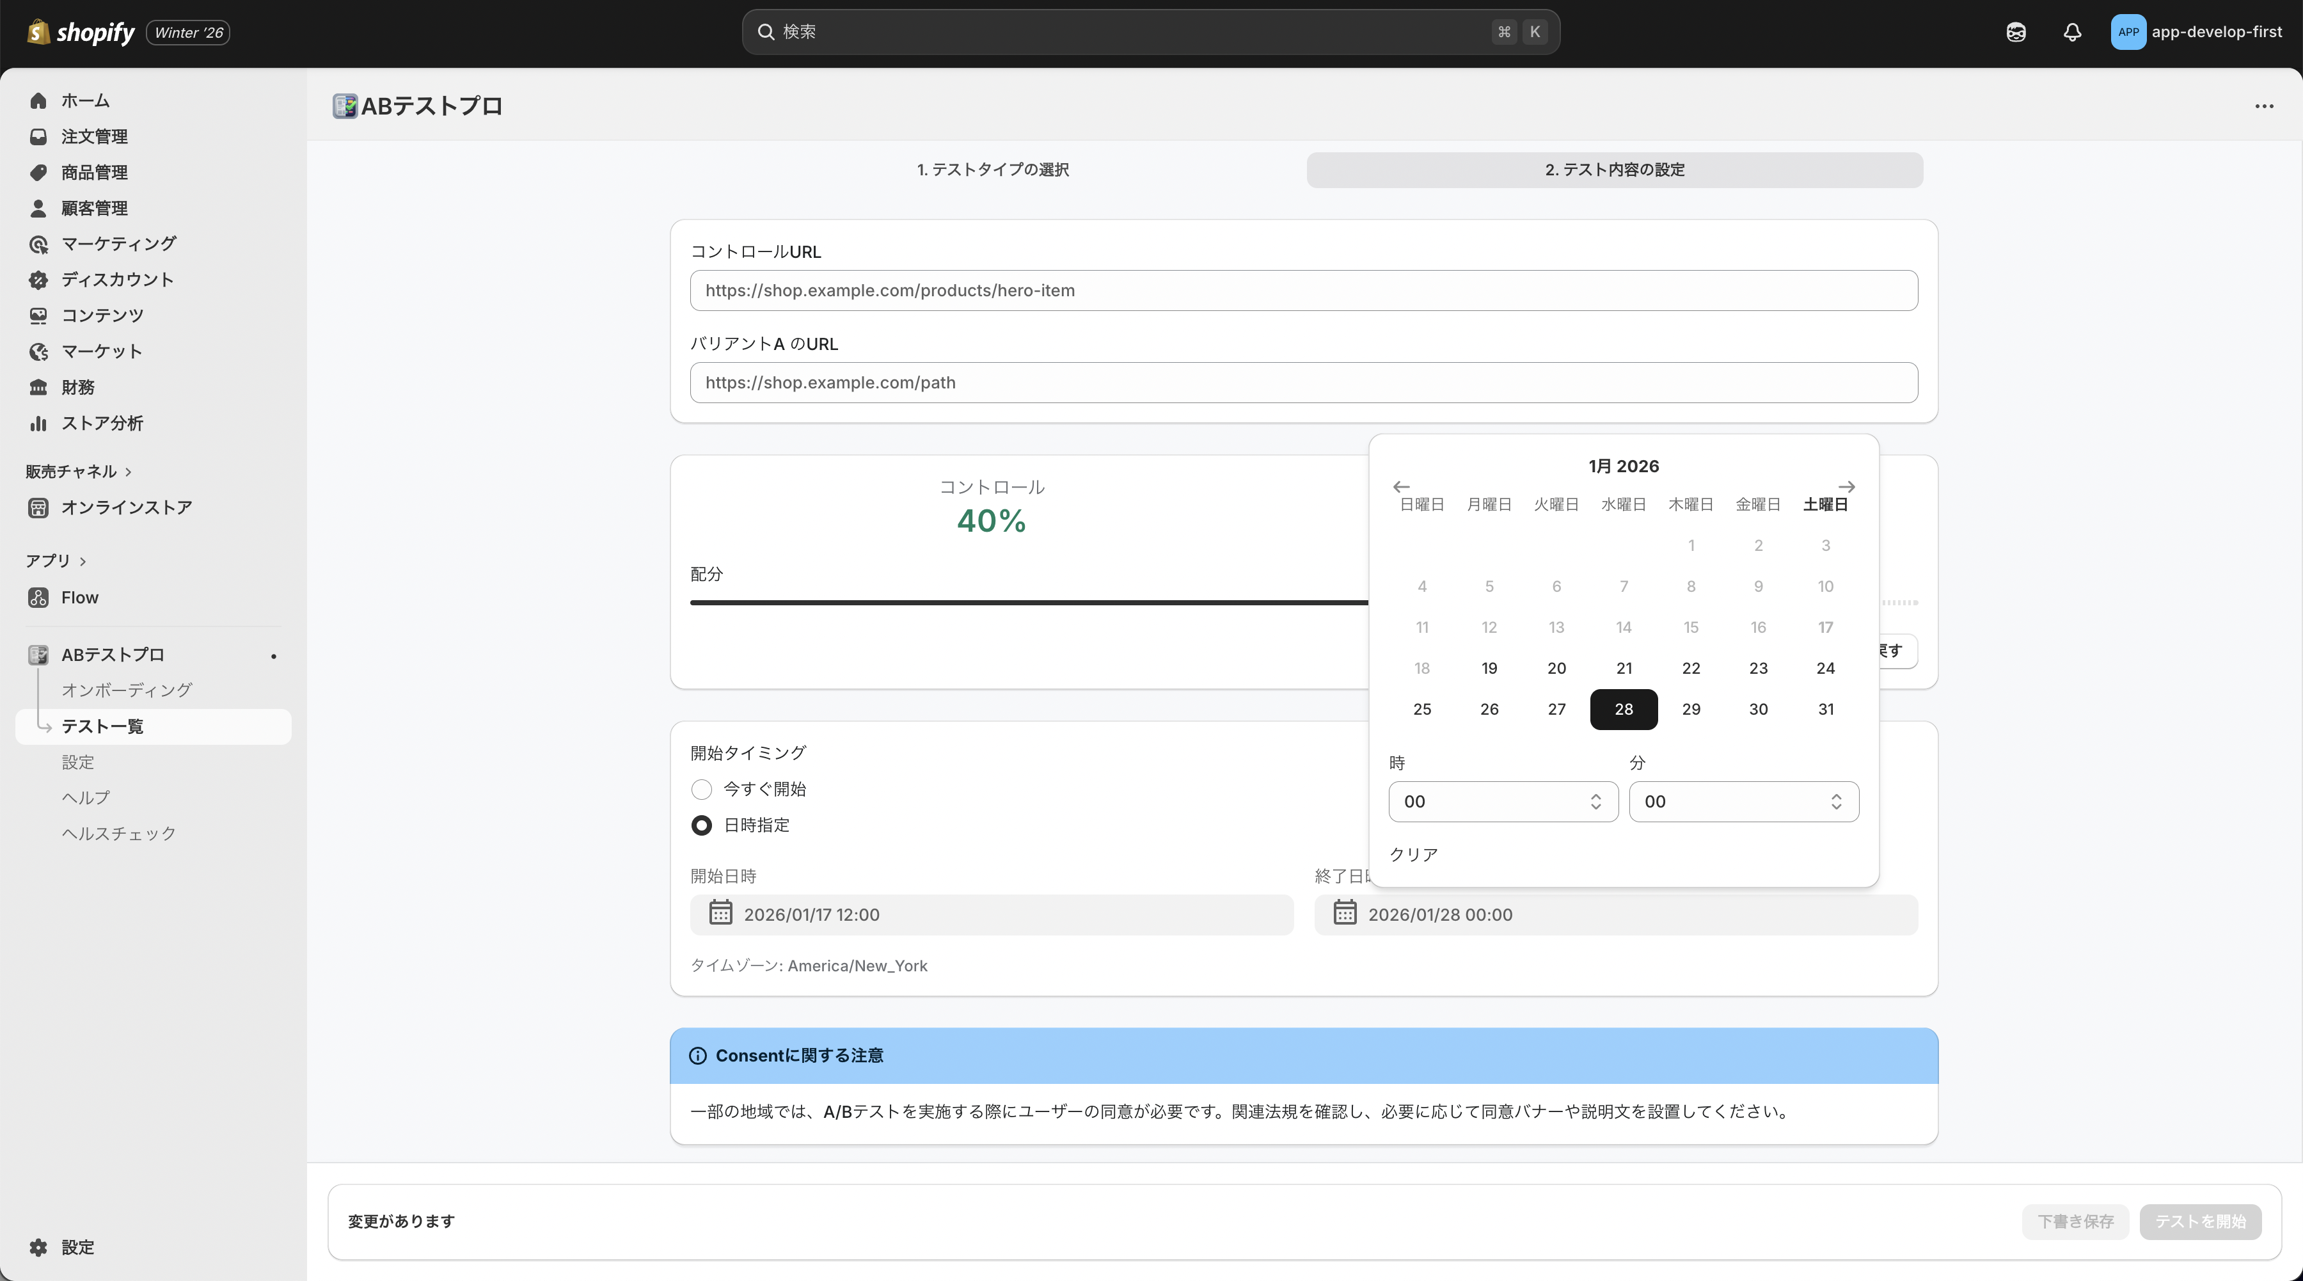Click クリア in the date picker
The image size is (2303, 1281).
point(1413,855)
